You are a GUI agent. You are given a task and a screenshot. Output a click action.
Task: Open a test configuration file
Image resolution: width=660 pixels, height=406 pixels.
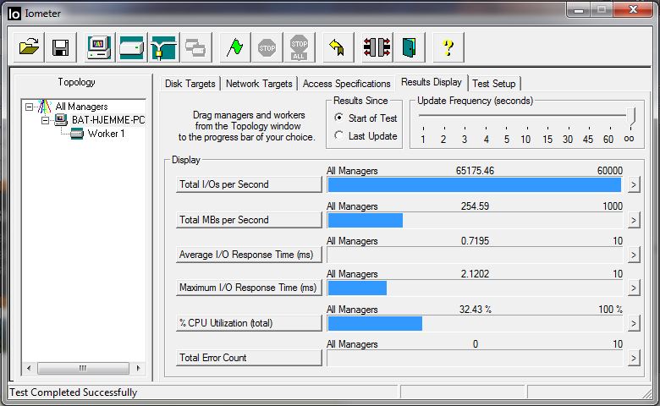click(x=29, y=47)
